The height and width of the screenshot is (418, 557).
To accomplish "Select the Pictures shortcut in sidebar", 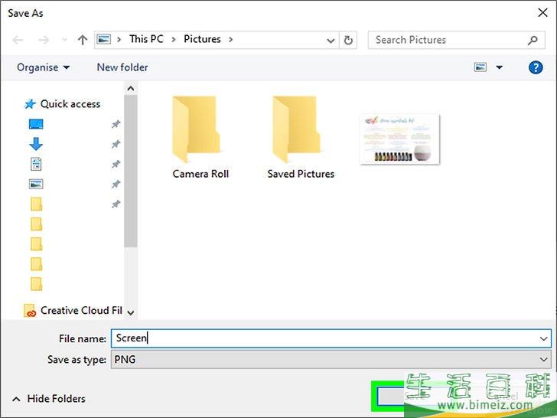I will tap(36, 184).
